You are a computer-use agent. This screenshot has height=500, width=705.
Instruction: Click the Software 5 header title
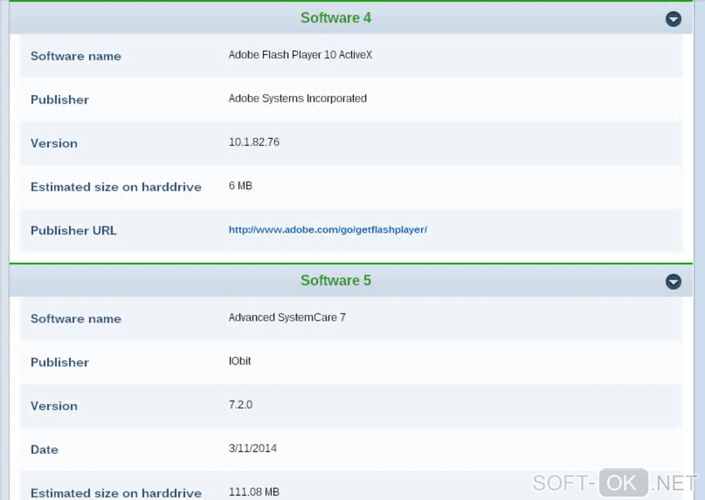[x=336, y=280]
